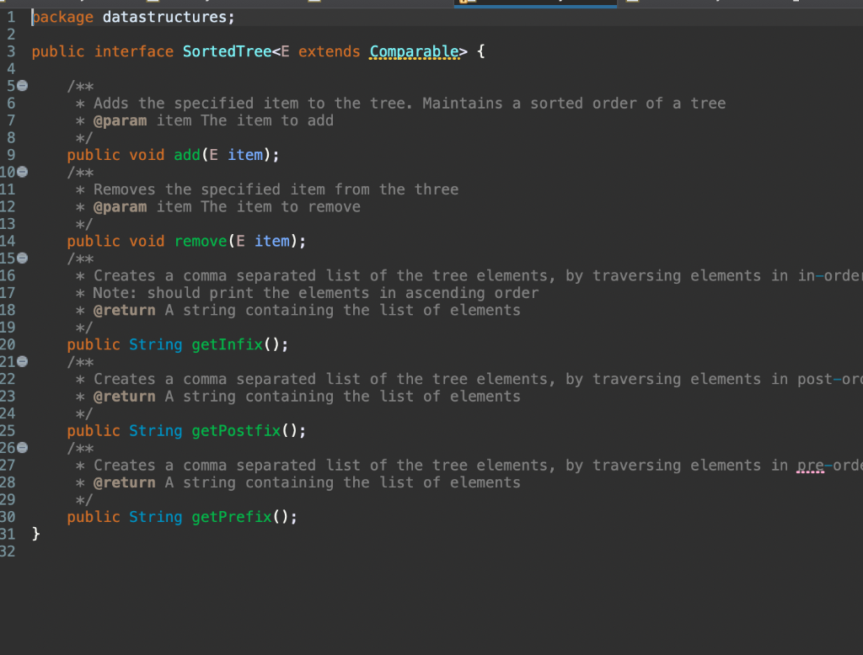Click the closing brace on line 31
Screen dimensions: 863x655
click(x=35, y=534)
